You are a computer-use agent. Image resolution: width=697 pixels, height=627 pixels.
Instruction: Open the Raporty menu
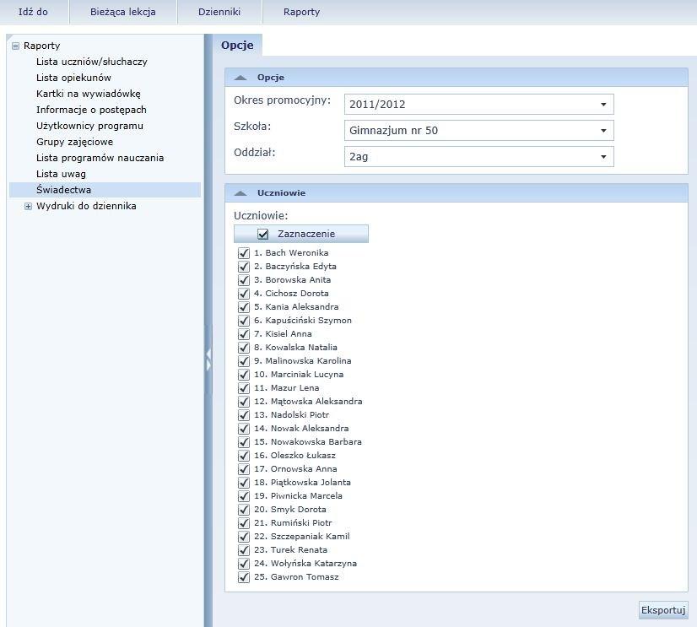tap(302, 12)
